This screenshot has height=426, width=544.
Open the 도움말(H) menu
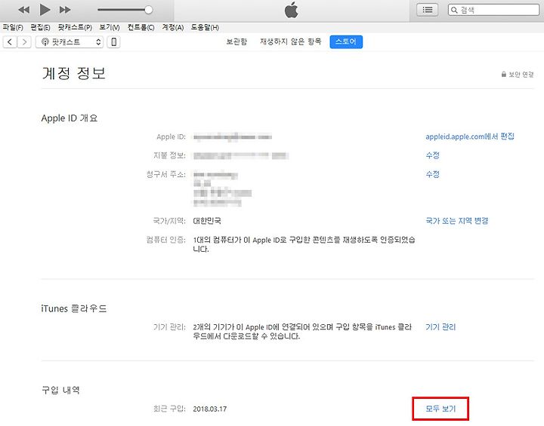pos(205,27)
